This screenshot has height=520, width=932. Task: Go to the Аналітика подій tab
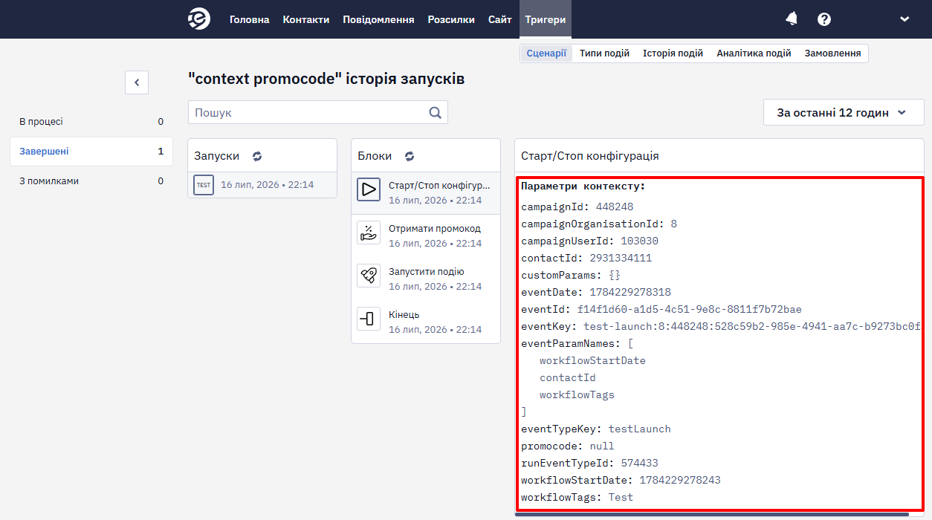[x=754, y=53]
